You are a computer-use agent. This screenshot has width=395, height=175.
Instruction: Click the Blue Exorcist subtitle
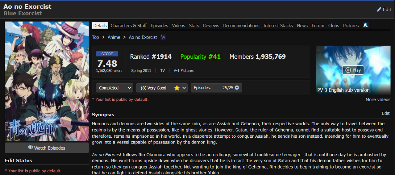(x=23, y=13)
